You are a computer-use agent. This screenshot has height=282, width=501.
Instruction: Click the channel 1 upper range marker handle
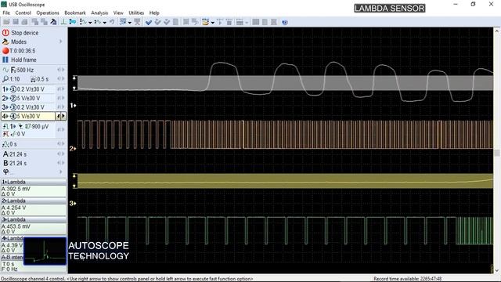click(x=74, y=78)
